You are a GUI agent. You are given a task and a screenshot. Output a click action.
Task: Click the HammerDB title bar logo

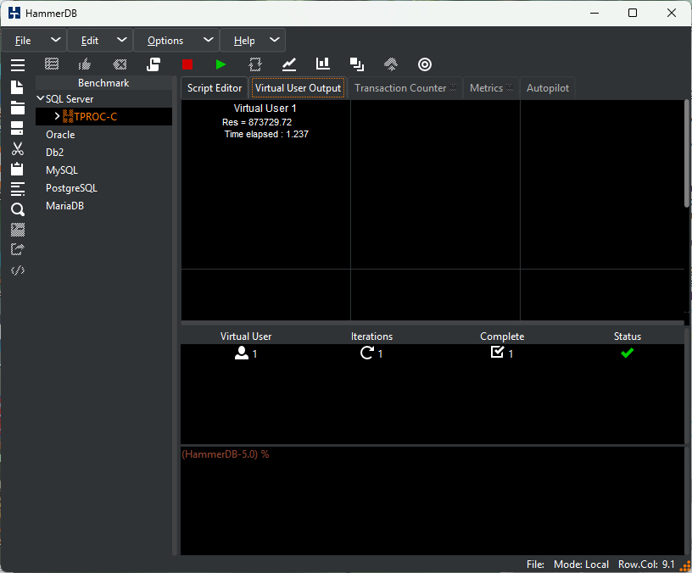(14, 13)
